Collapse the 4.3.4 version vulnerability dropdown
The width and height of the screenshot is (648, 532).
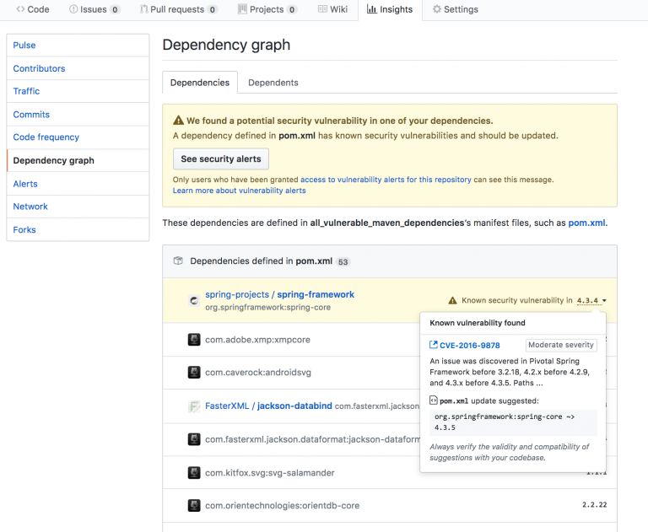591,300
